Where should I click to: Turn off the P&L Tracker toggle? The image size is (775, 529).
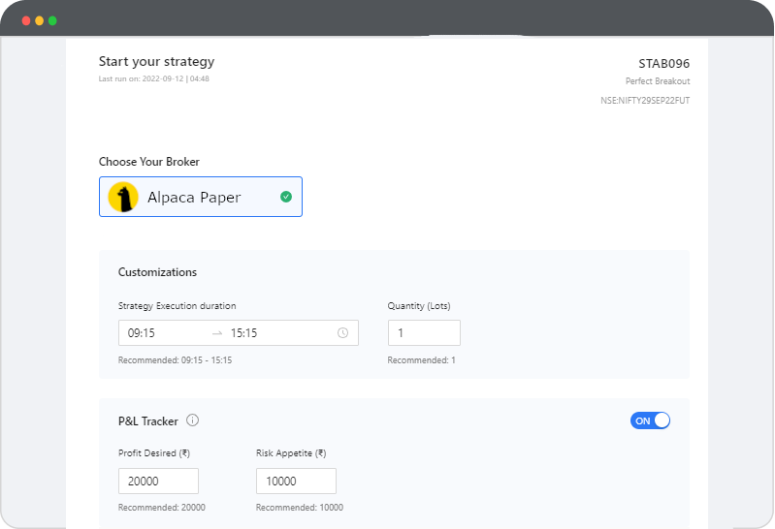pyautogui.click(x=650, y=420)
